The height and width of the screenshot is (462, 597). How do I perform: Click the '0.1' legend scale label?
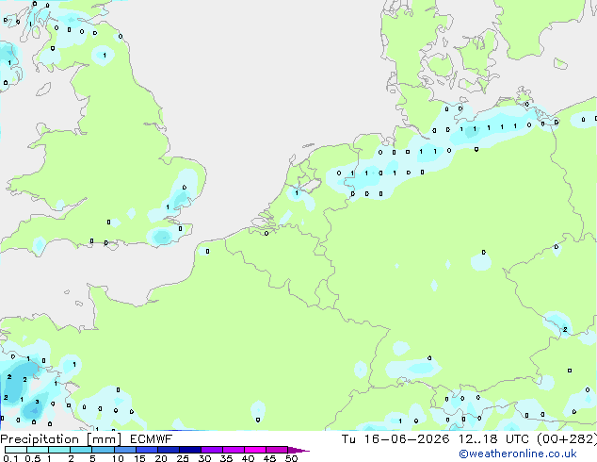click(10, 458)
